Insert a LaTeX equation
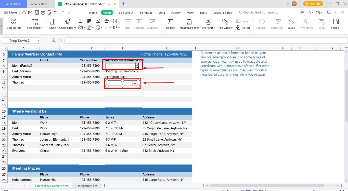 coord(291,24)
